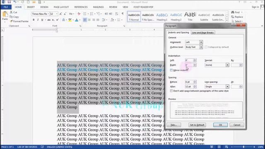Click the Replace button

click(x=237, y=17)
